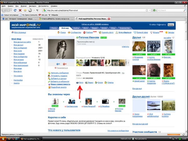Open the large profile photo
This screenshot has height=141, width=188.
pyautogui.click(x=61, y=49)
